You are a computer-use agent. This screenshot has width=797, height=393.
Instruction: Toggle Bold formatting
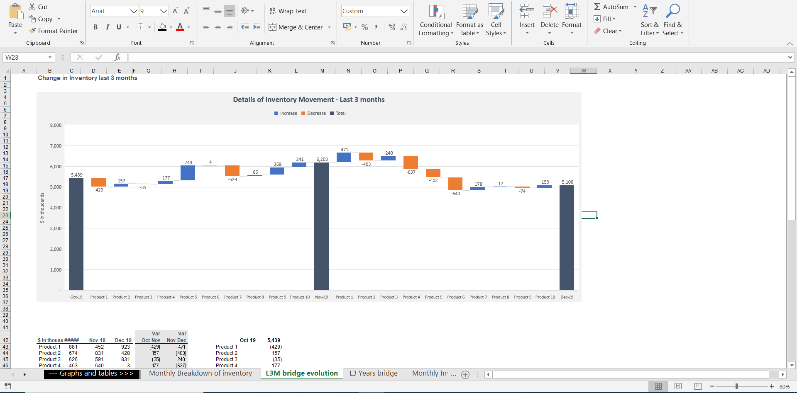pos(95,27)
